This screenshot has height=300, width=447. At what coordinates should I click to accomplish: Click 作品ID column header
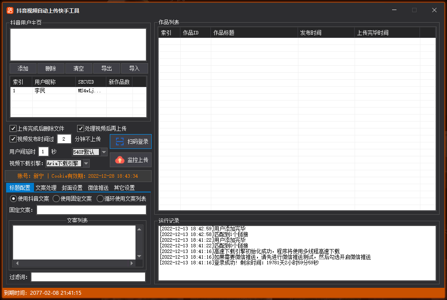point(195,33)
